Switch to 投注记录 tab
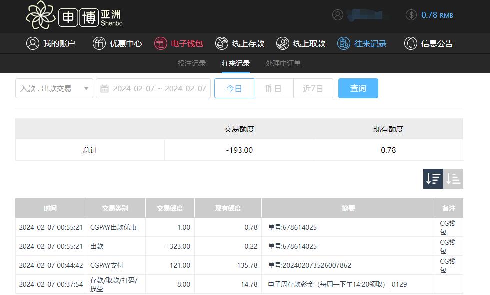The image size is (490, 295). pos(192,63)
